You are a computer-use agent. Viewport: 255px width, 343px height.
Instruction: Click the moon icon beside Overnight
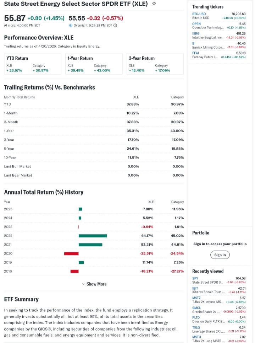[71, 26]
